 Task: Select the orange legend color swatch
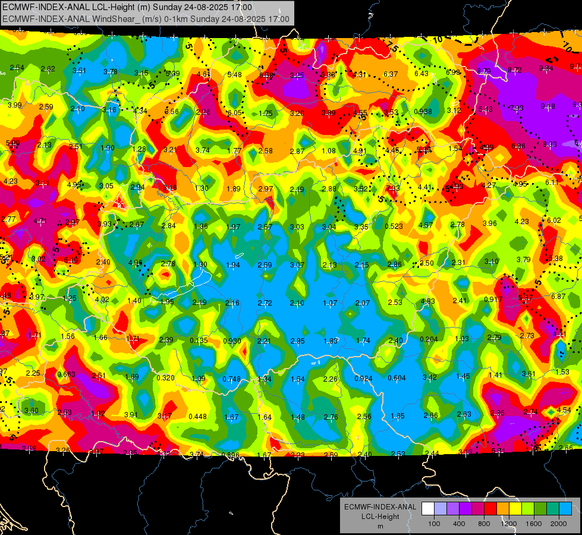(x=502, y=509)
